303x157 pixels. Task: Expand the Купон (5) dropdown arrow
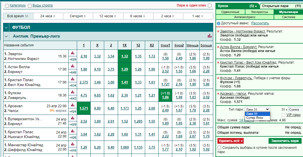pos(256,6)
